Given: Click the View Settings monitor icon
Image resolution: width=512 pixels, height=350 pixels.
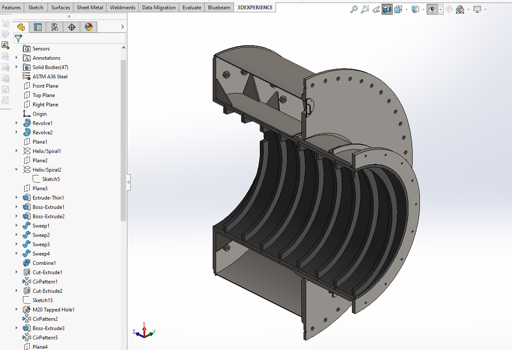Looking at the screenshot, I should [477, 9].
